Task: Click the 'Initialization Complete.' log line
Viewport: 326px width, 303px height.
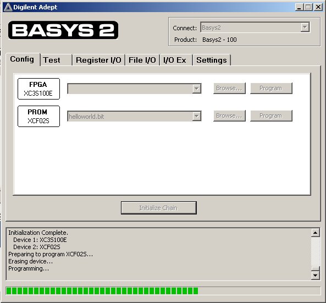Action: point(38,233)
